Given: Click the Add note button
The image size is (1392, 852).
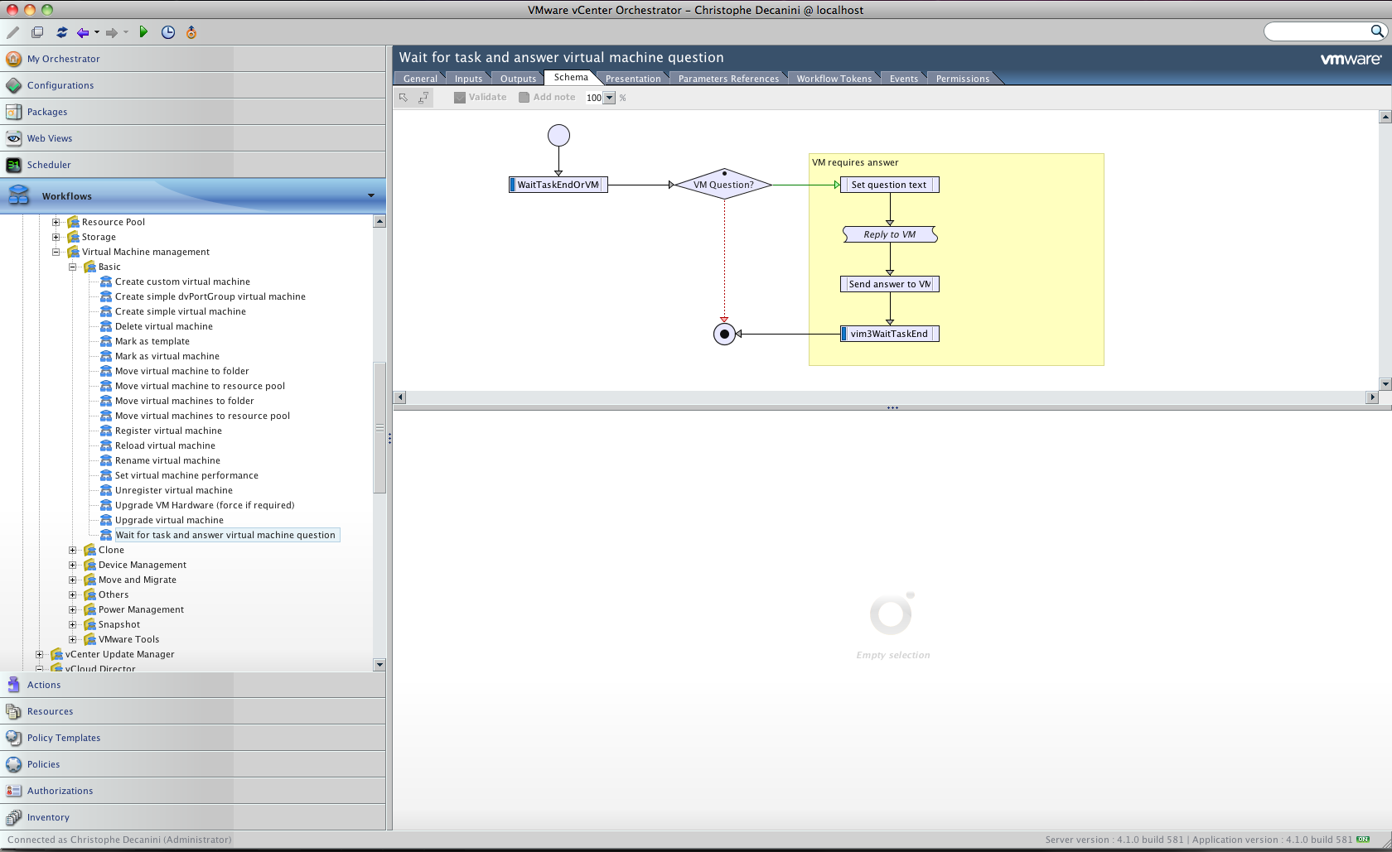Looking at the screenshot, I should point(547,98).
